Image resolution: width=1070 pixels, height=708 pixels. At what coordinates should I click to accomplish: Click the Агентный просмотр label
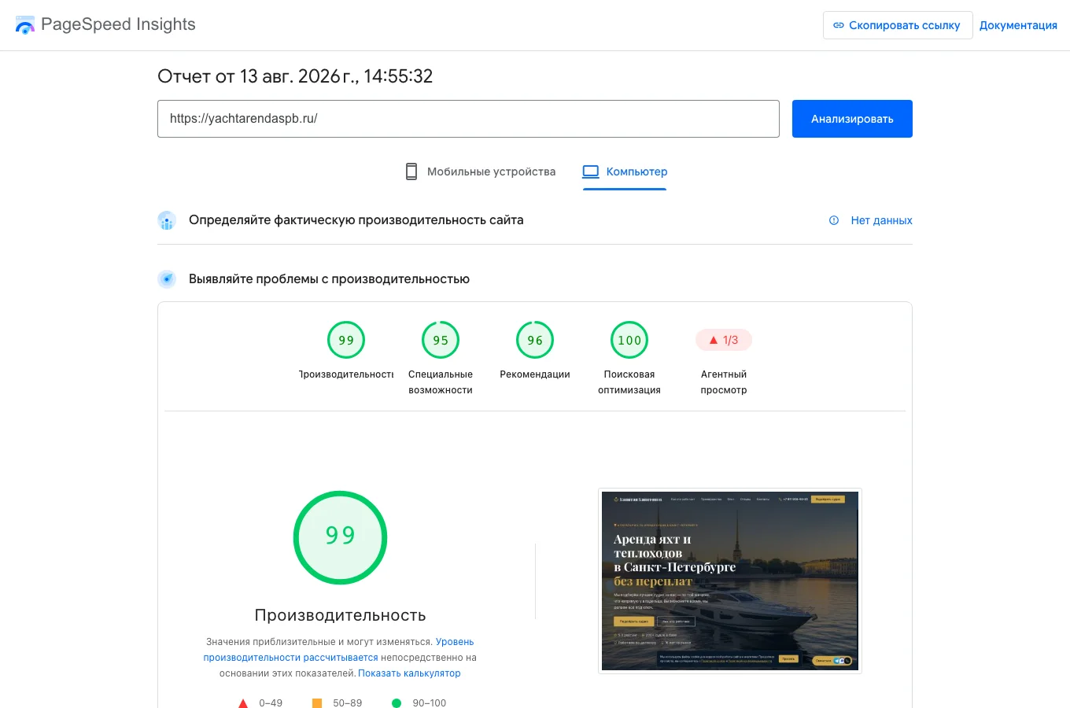click(724, 382)
